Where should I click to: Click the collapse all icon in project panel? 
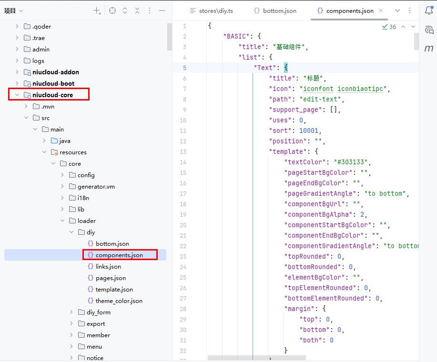point(137,10)
